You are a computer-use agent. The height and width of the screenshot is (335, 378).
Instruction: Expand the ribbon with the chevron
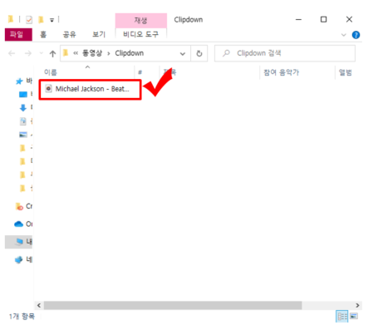343,35
